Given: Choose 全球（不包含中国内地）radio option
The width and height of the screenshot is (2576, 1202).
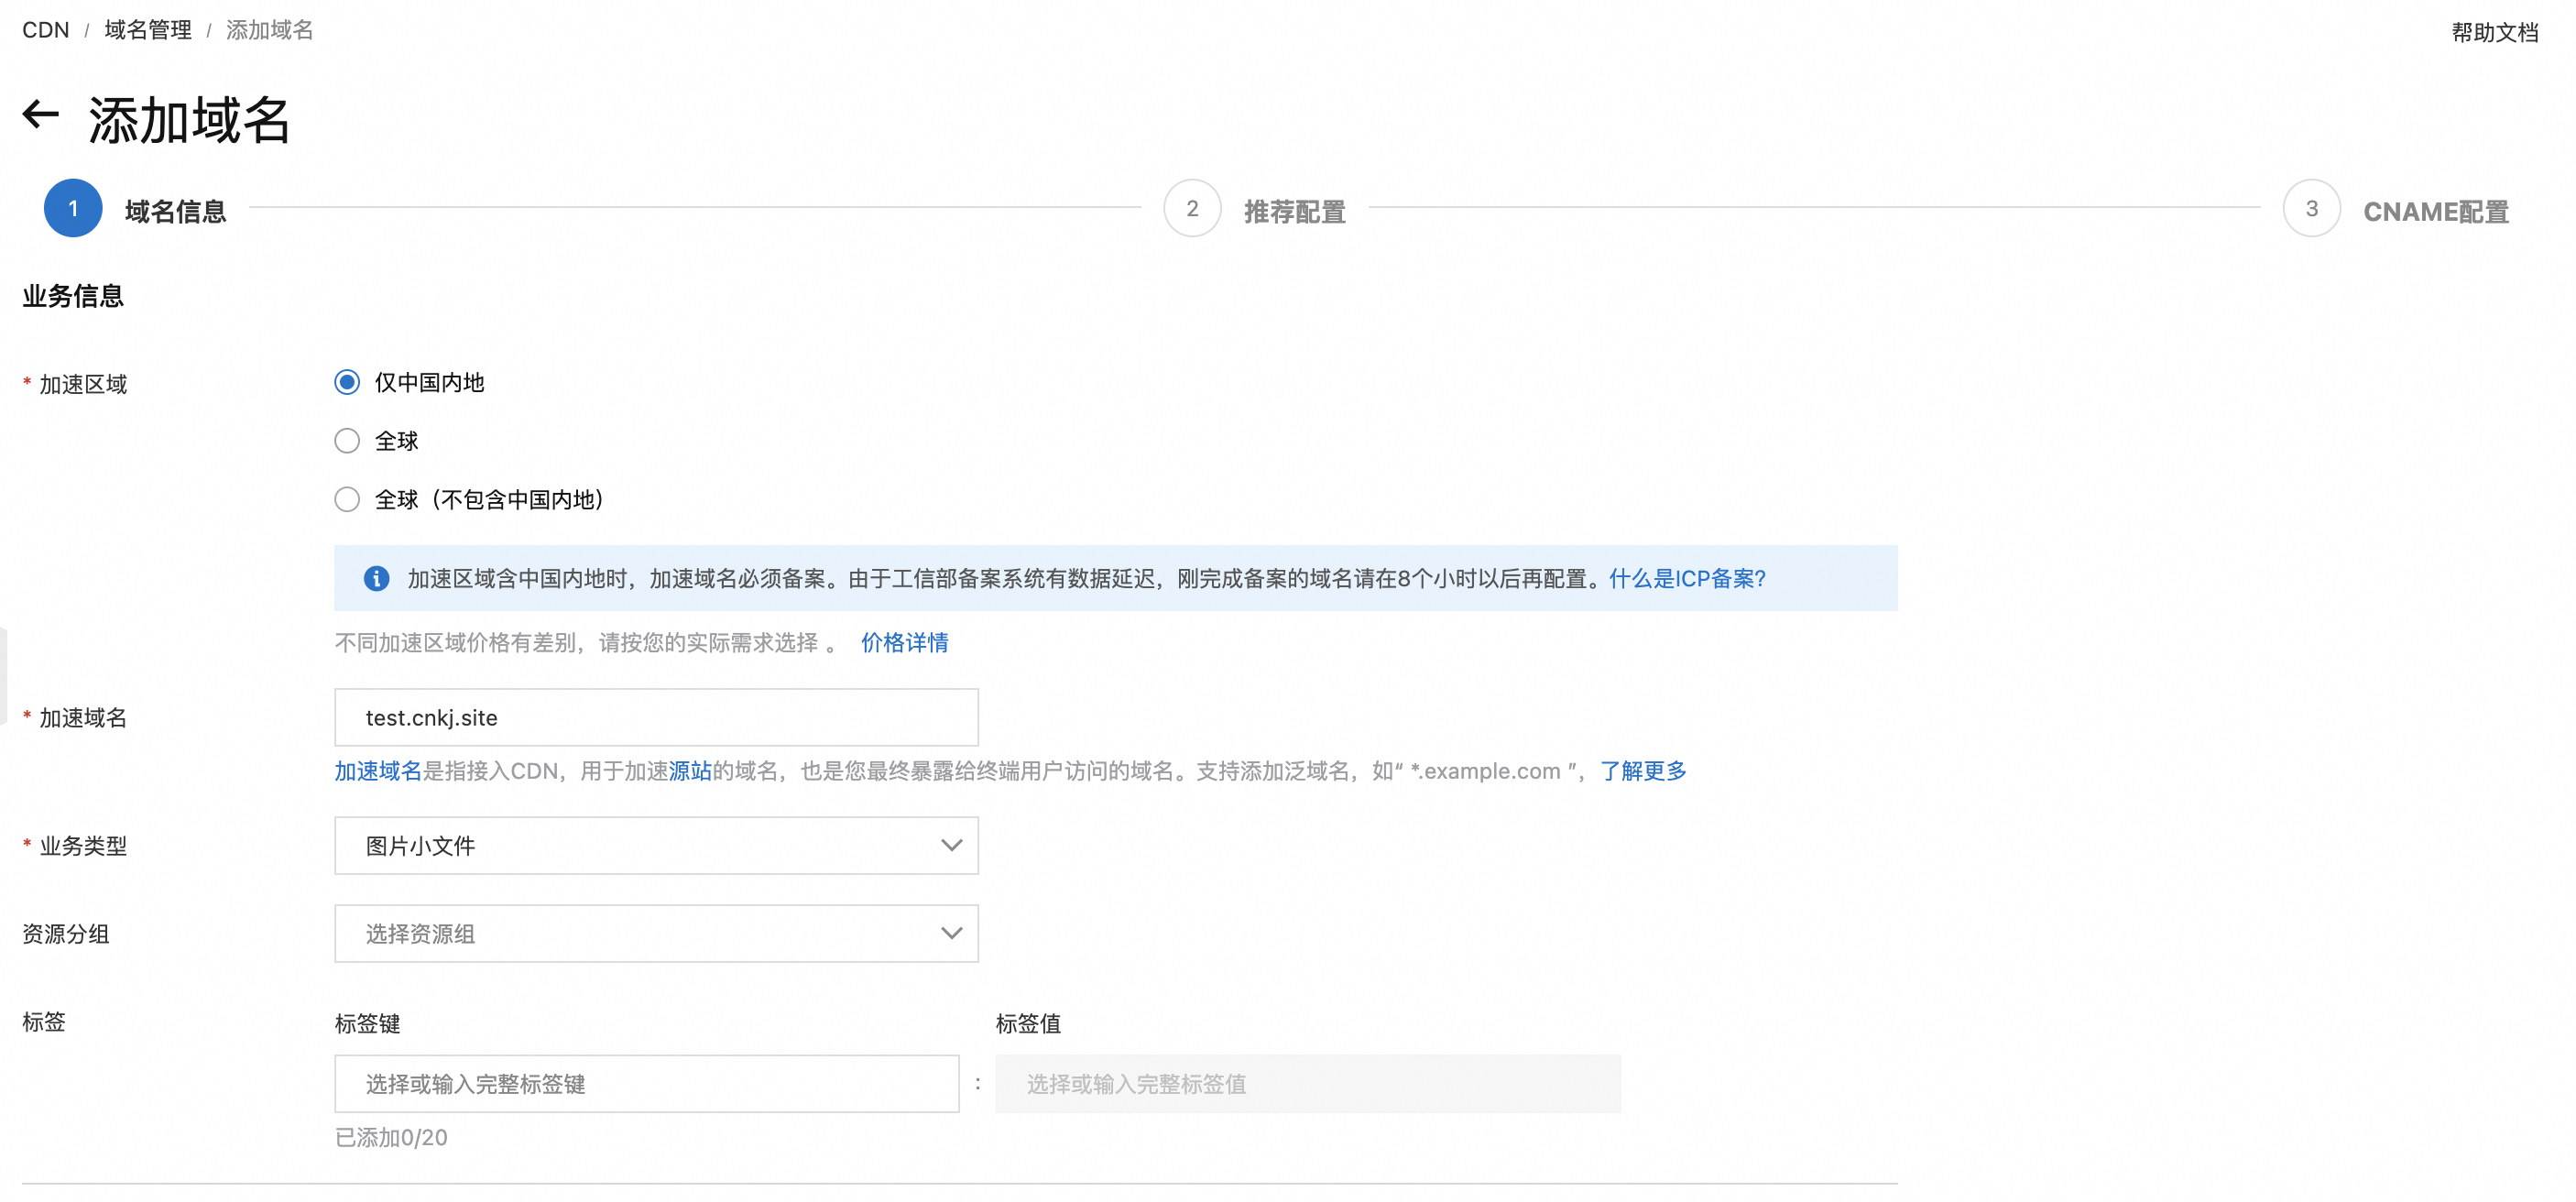Looking at the screenshot, I should [347, 499].
